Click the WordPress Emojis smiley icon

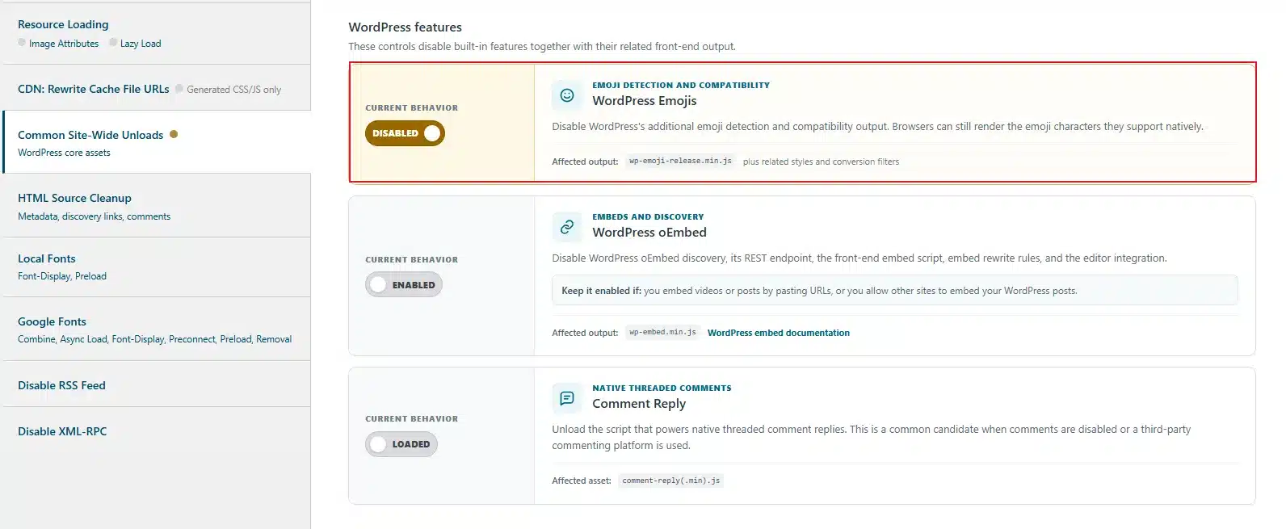click(x=567, y=95)
